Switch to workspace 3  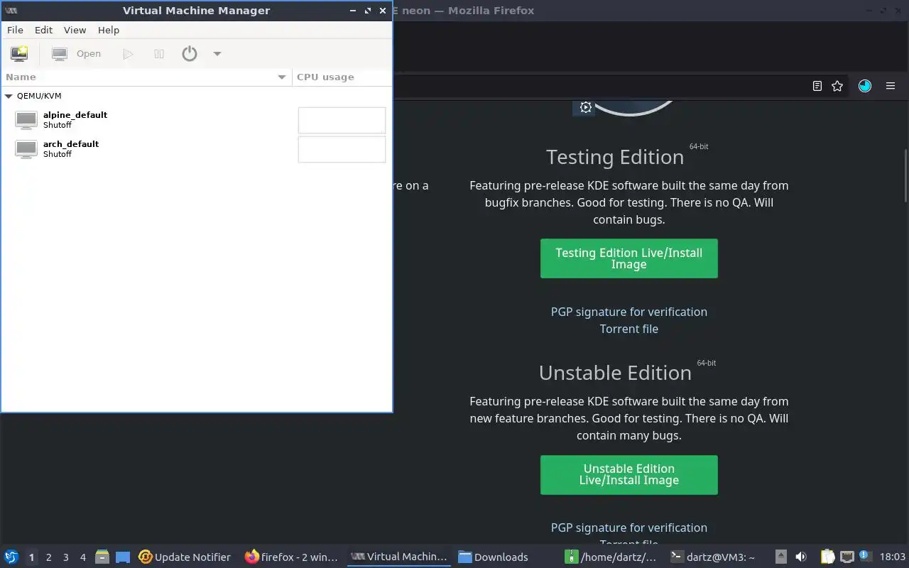pos(65,557)
